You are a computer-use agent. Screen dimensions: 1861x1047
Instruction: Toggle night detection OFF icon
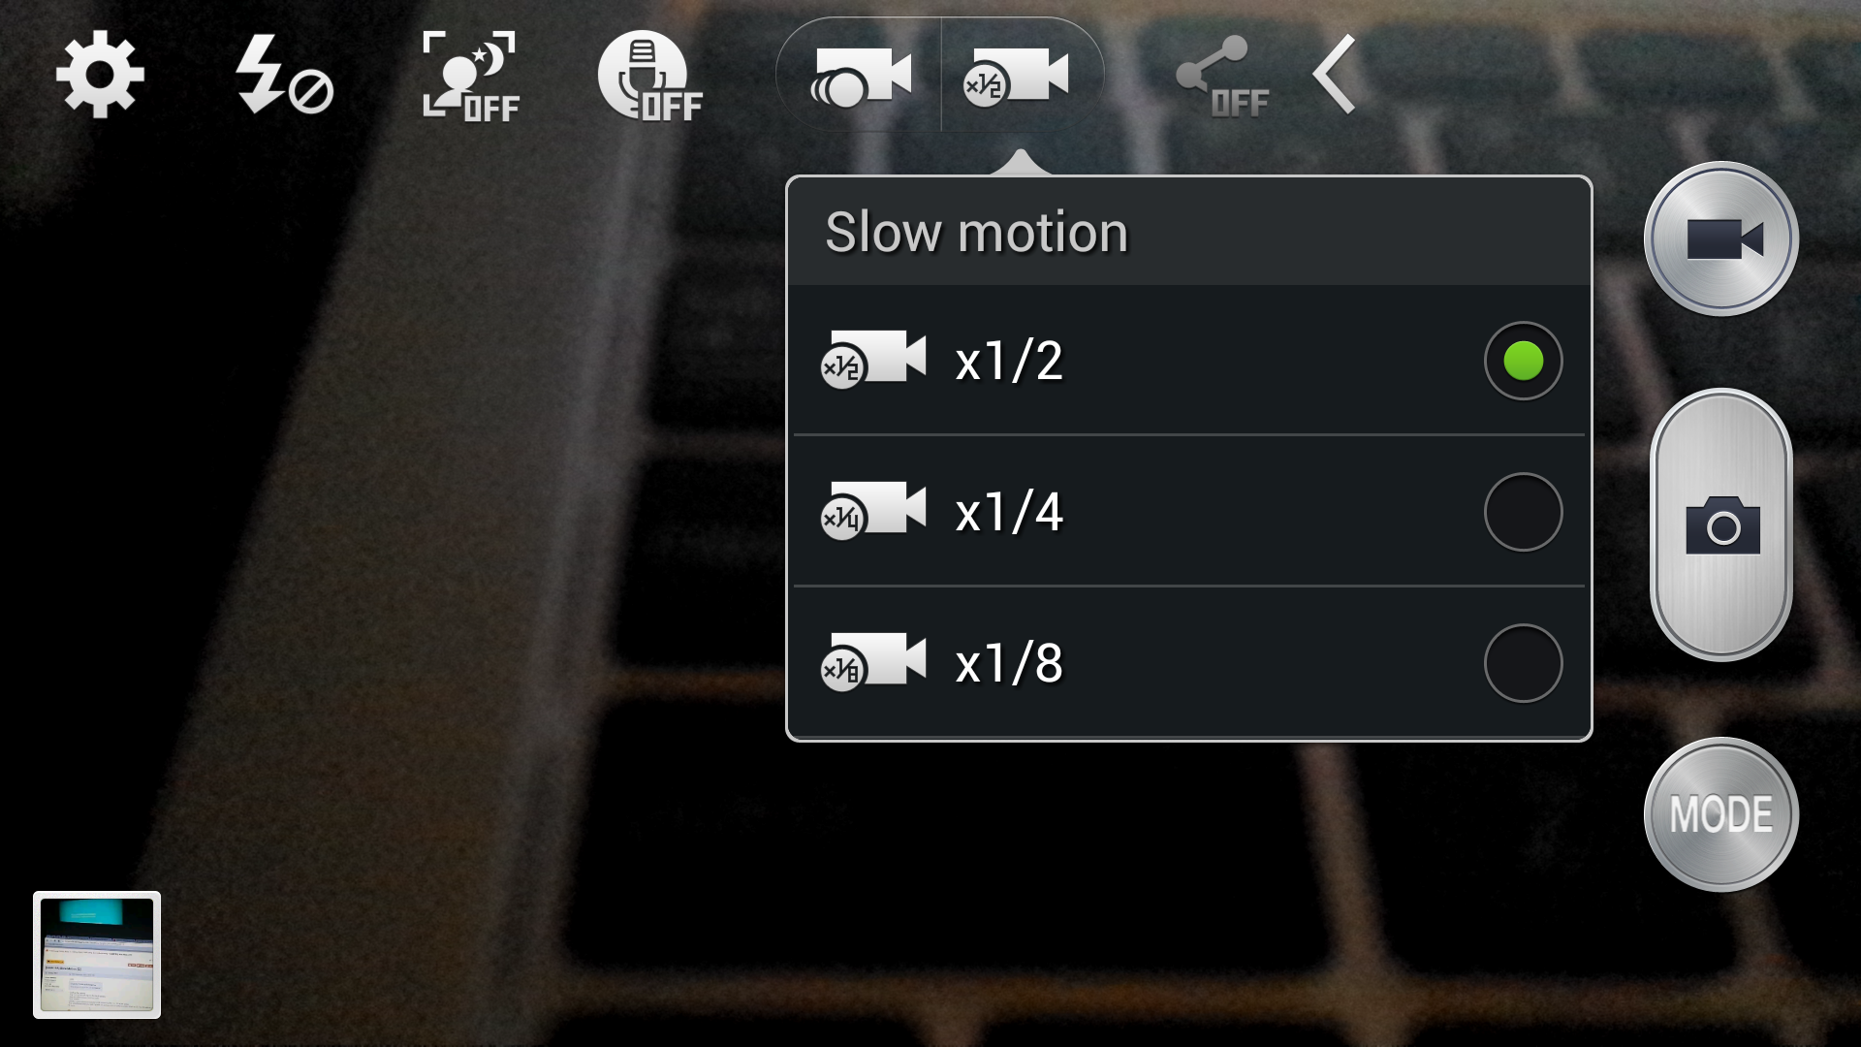[471, 76]
